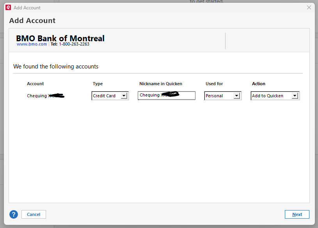Open the Action dropdown showing Add to Quicken

tap(275, 96)
